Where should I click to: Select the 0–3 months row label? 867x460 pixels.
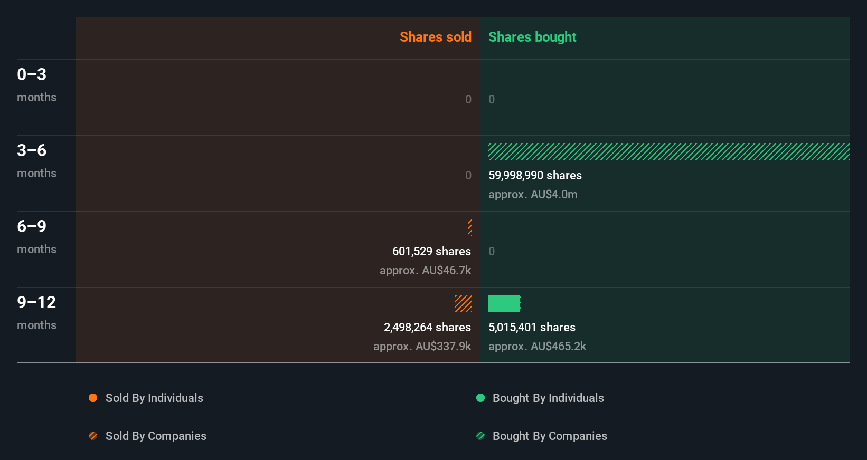point(36,84)
